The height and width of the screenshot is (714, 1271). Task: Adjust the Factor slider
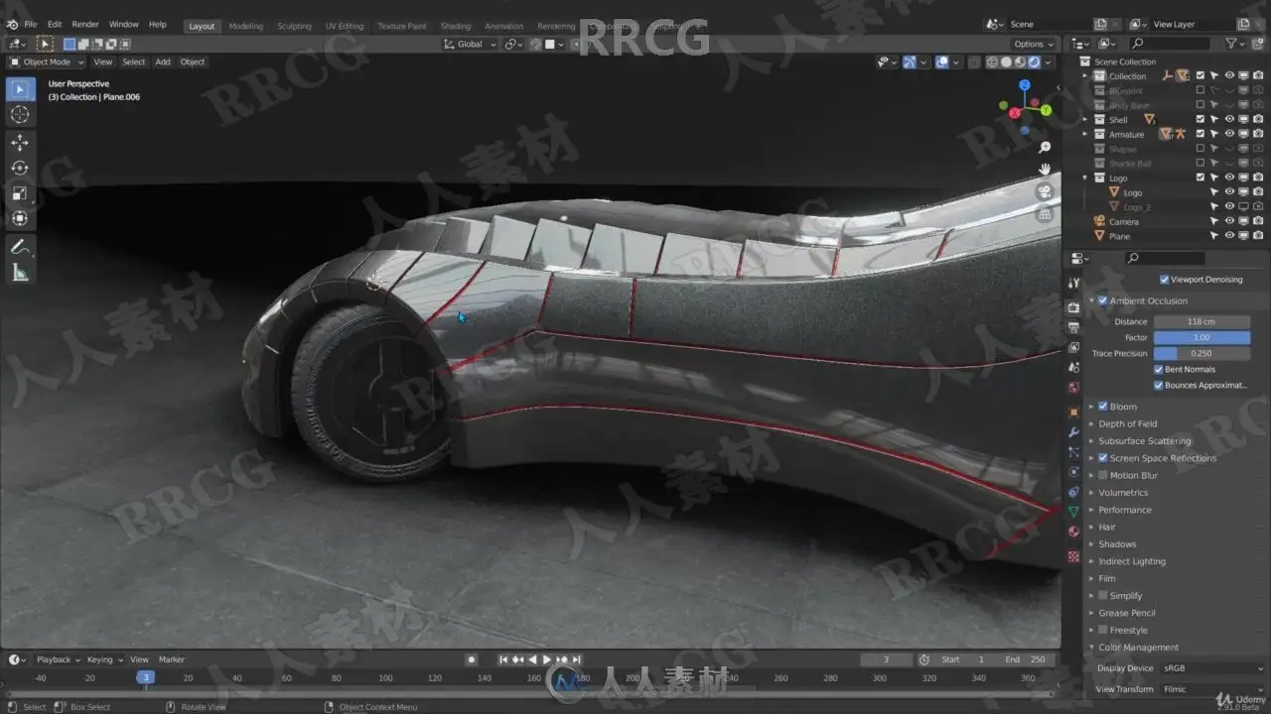[x=1201, y=337]
